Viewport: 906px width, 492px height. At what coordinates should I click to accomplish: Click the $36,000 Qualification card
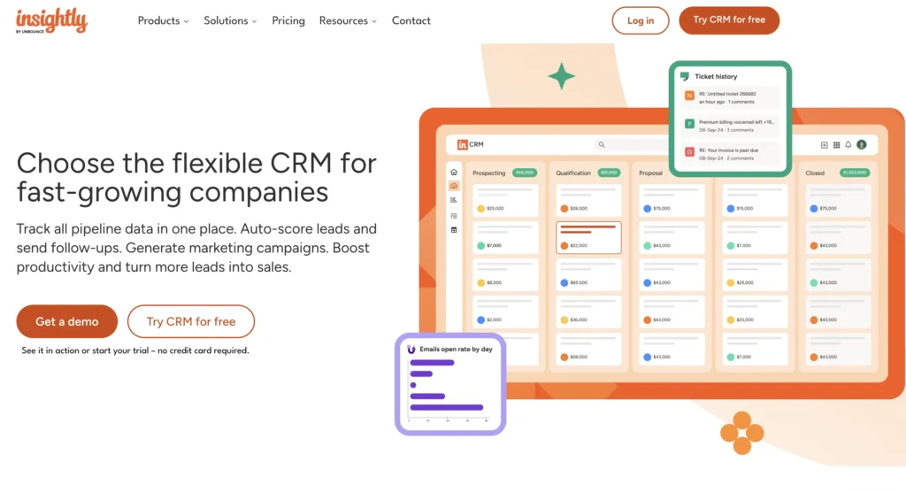[588, 311]
